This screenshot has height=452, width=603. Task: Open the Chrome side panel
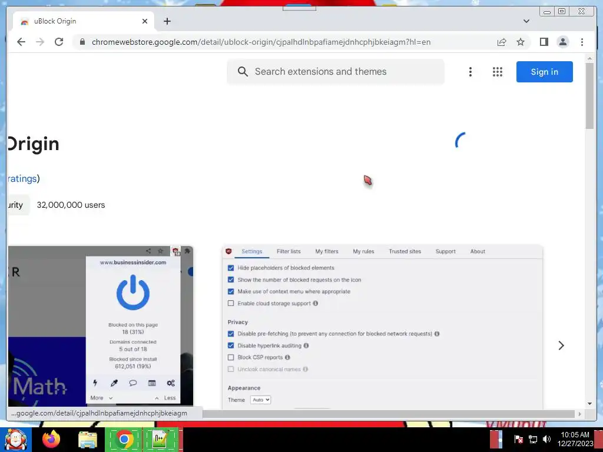544,42
